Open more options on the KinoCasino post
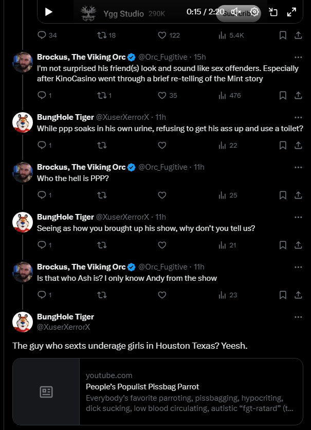This screenshot has height=430, width=311. pos(298,57)
